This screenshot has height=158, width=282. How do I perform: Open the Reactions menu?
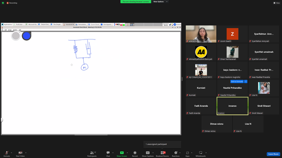pyautogui.click(x=176, y=154)
